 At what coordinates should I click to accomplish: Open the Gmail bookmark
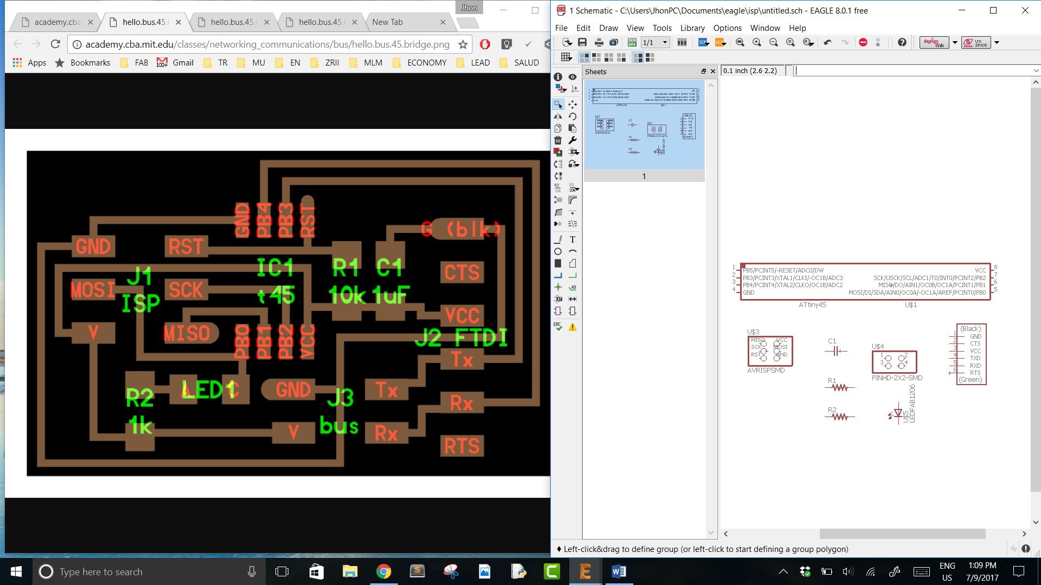[x=175, y=63]
